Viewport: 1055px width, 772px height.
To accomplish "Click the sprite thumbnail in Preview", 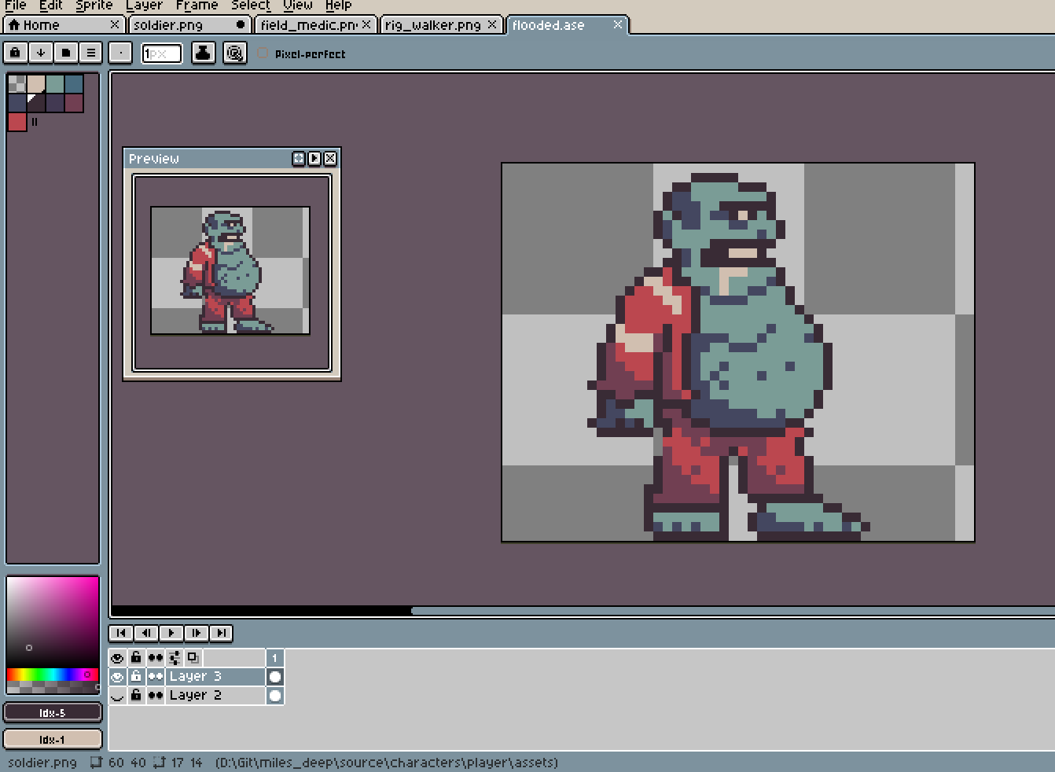I will [230, 270].
